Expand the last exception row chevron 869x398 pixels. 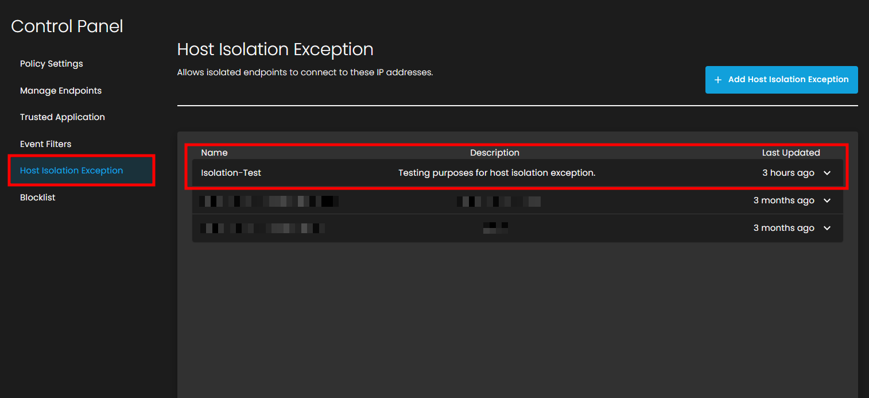click(x=827, y=228)
